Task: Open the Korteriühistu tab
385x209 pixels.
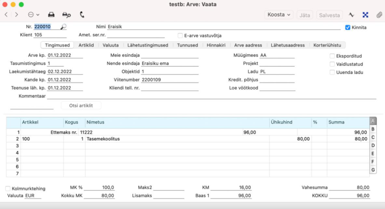Action: click(327, 45)
